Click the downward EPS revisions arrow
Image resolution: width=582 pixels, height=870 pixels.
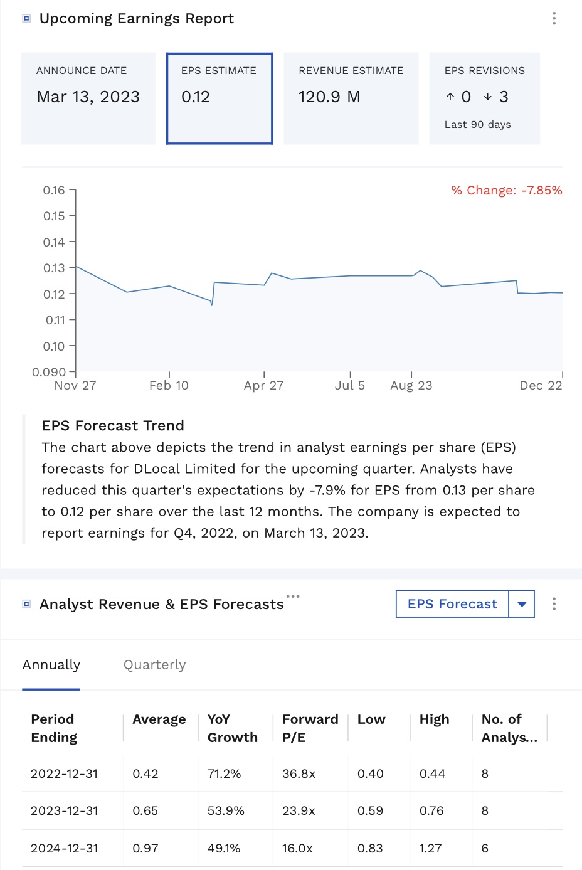point(488,97)
